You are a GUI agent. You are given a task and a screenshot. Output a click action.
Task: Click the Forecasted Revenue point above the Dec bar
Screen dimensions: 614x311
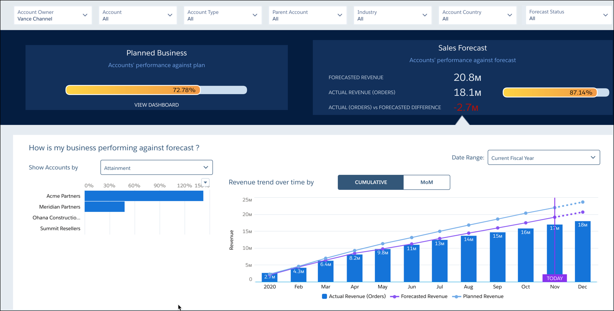583,212
